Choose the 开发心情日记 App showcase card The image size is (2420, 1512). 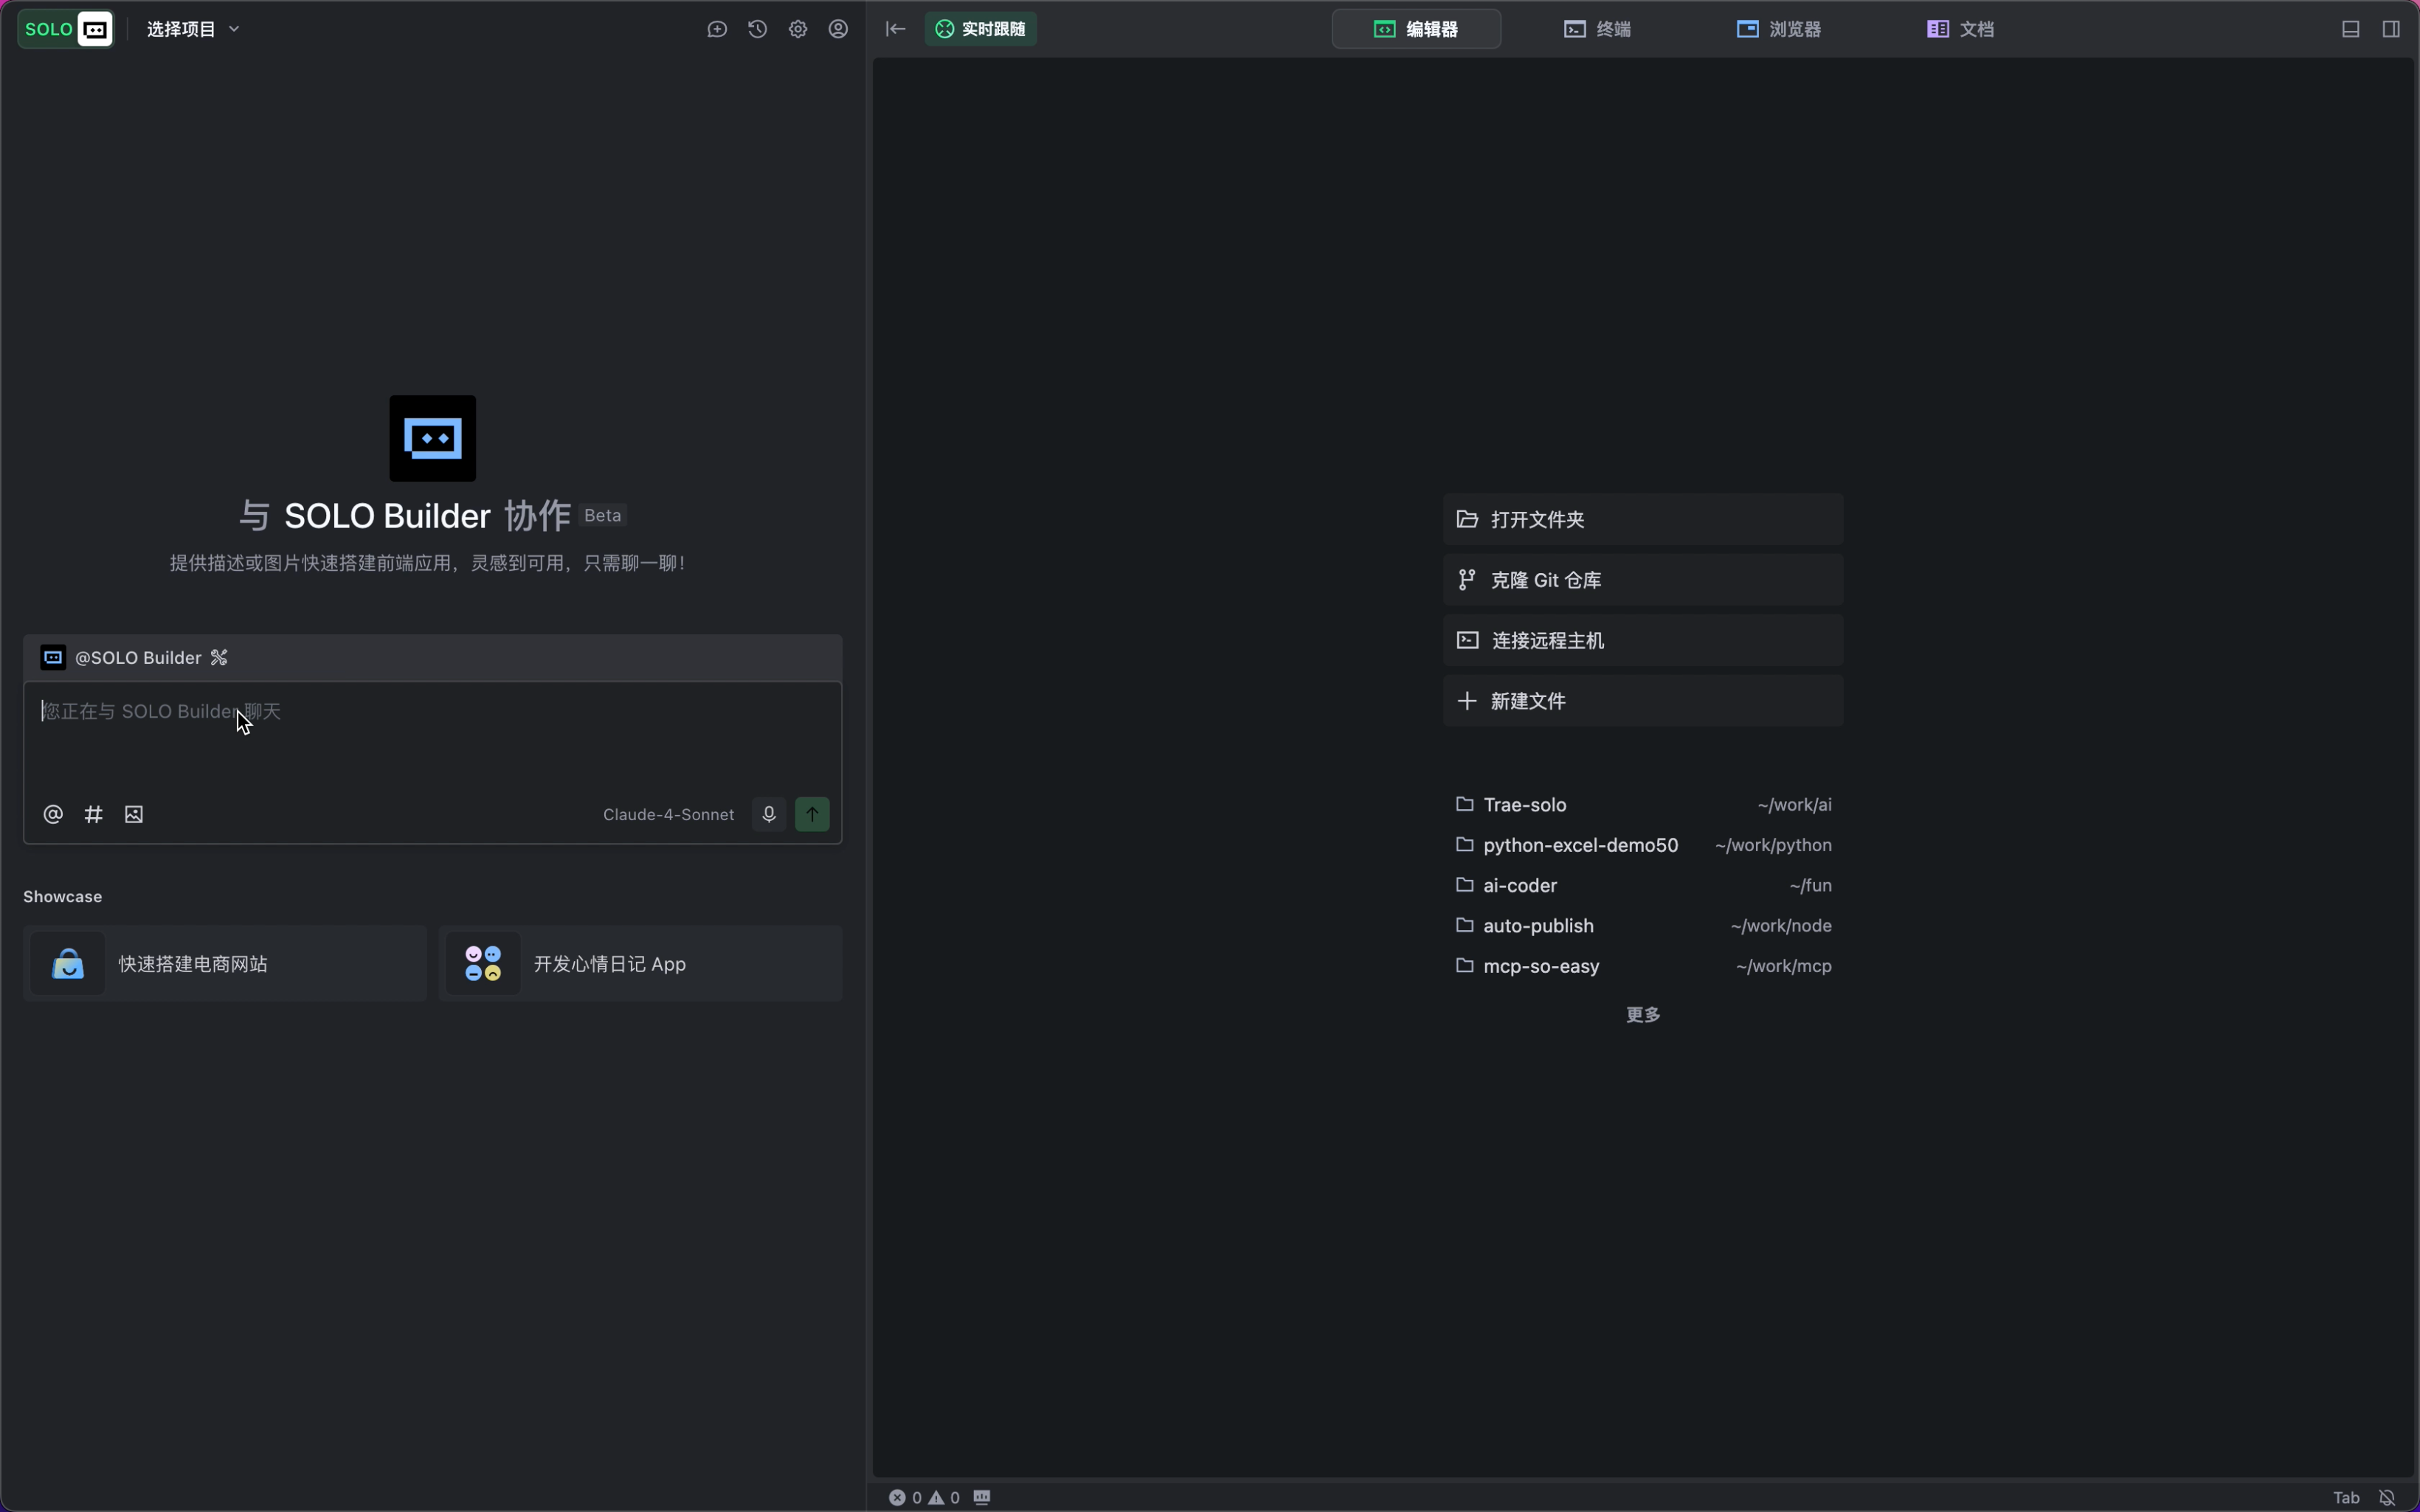click(641, 963)
